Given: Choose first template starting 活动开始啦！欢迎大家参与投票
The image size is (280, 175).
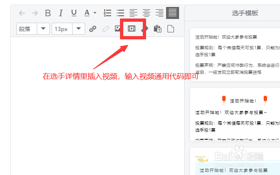Looking at the screenshot, I should coord(235,55).
